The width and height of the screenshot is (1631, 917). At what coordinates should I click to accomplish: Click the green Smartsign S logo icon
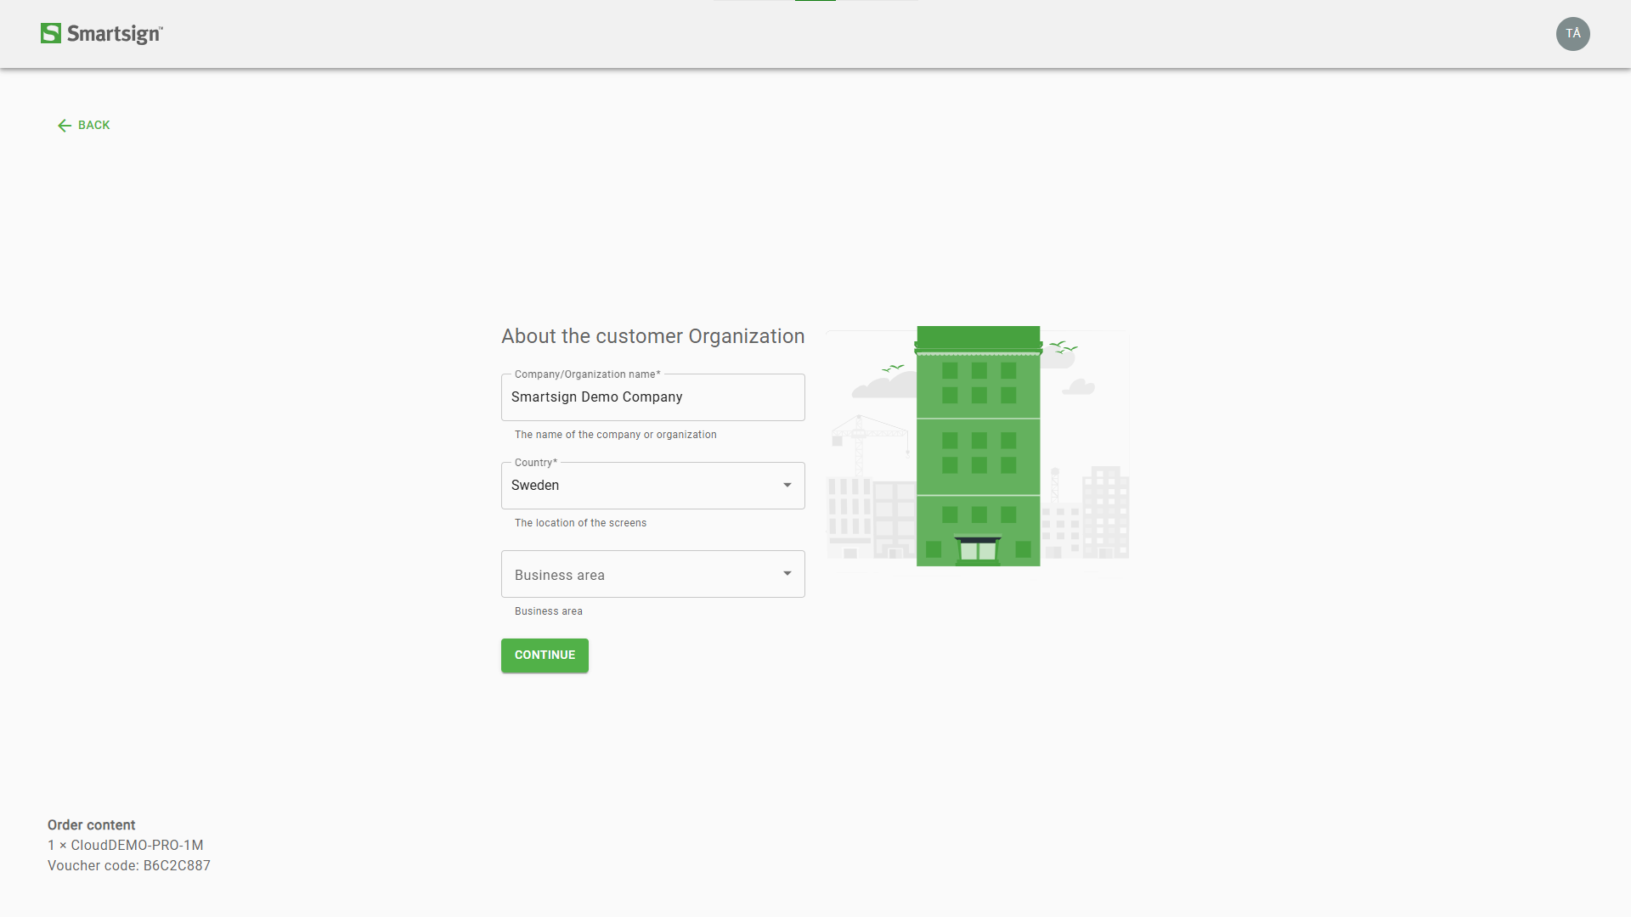51,33
